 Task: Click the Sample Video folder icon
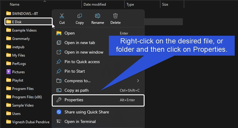(9, 105)
